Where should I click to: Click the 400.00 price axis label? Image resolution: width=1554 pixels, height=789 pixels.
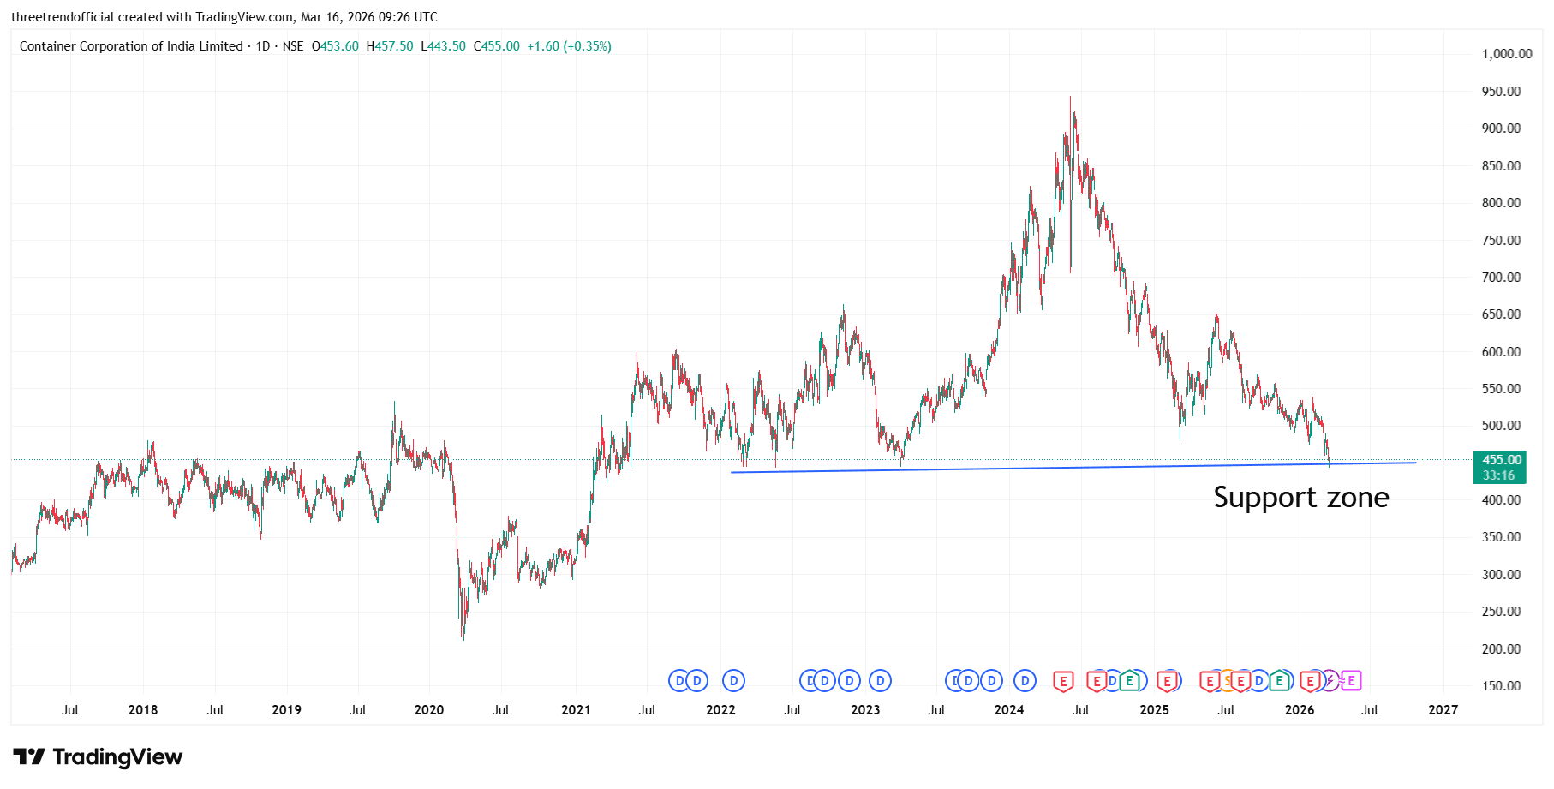[1502, 500]
